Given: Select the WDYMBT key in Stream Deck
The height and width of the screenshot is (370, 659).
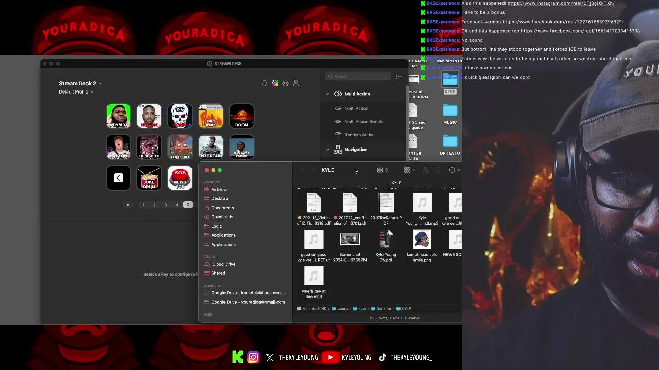Looking at the screenshot, I should click(118, 116).
